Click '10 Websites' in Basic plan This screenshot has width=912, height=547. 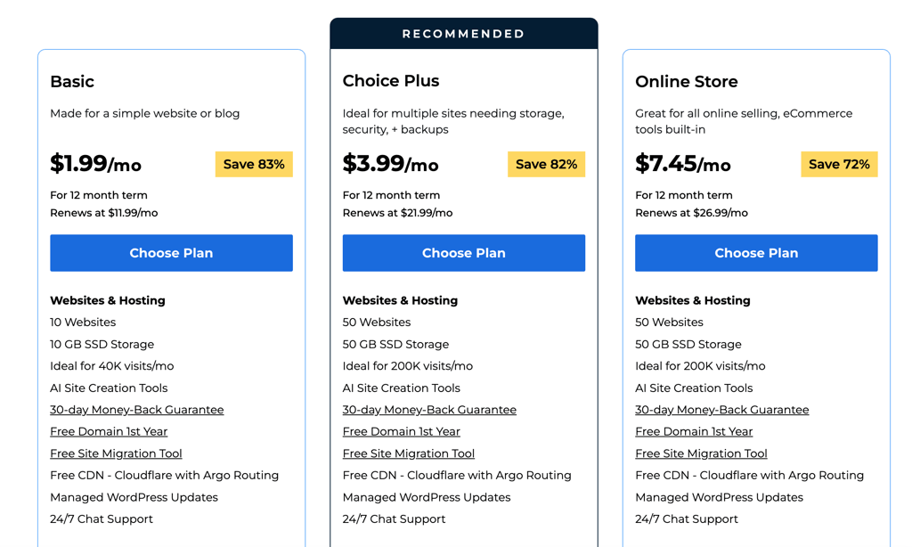pyautogui.click(x=83, y=322)
